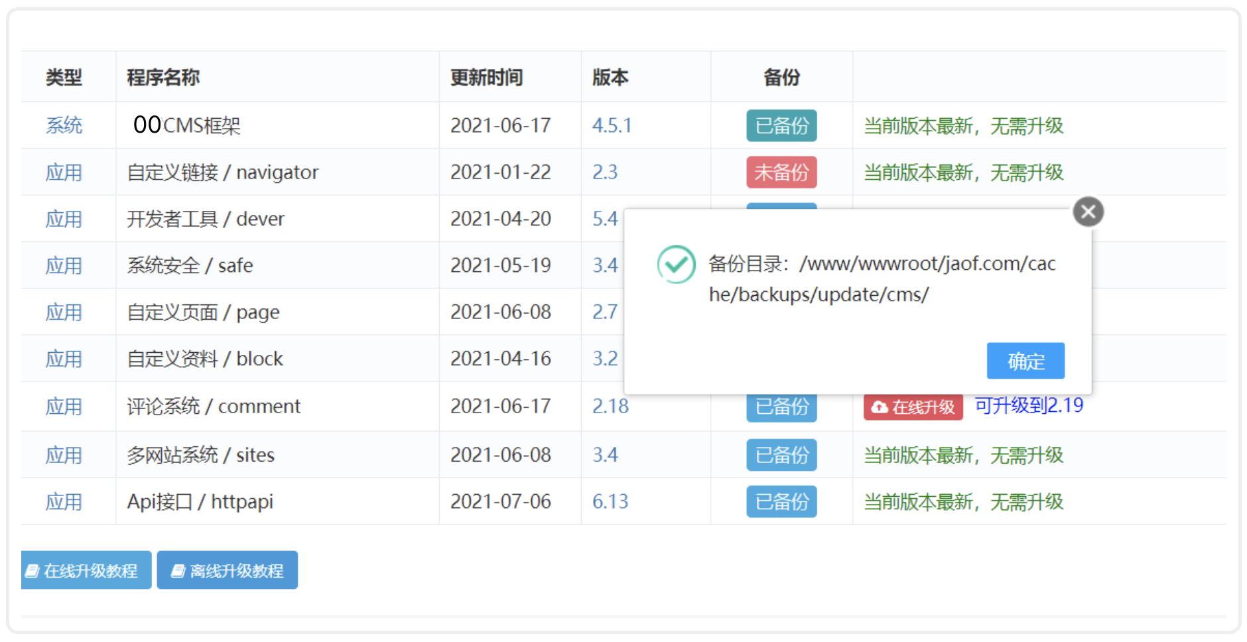
Task: Click 在线升级 button for comment app
Action: click(x=913, y=407)
